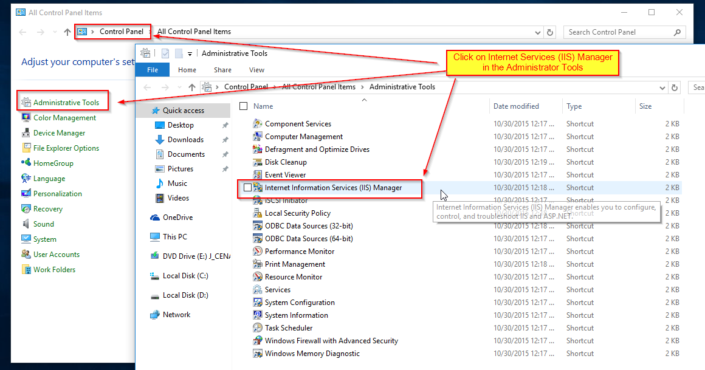The image size is (705, 370).
Task: Select the Disk Cleanup icon
Action: [257, 162]
